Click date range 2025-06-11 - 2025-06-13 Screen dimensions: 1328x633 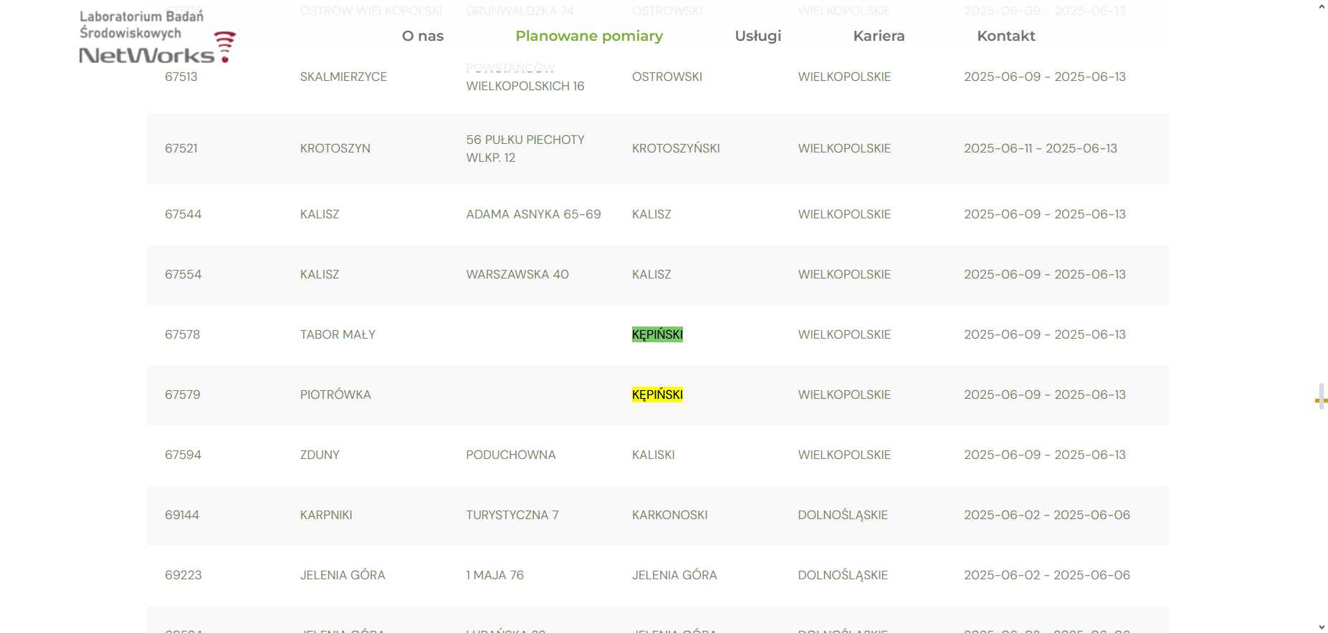(x=1040, y=148)
